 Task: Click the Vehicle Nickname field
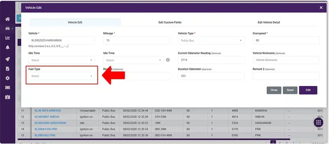(x=286, y=60)
